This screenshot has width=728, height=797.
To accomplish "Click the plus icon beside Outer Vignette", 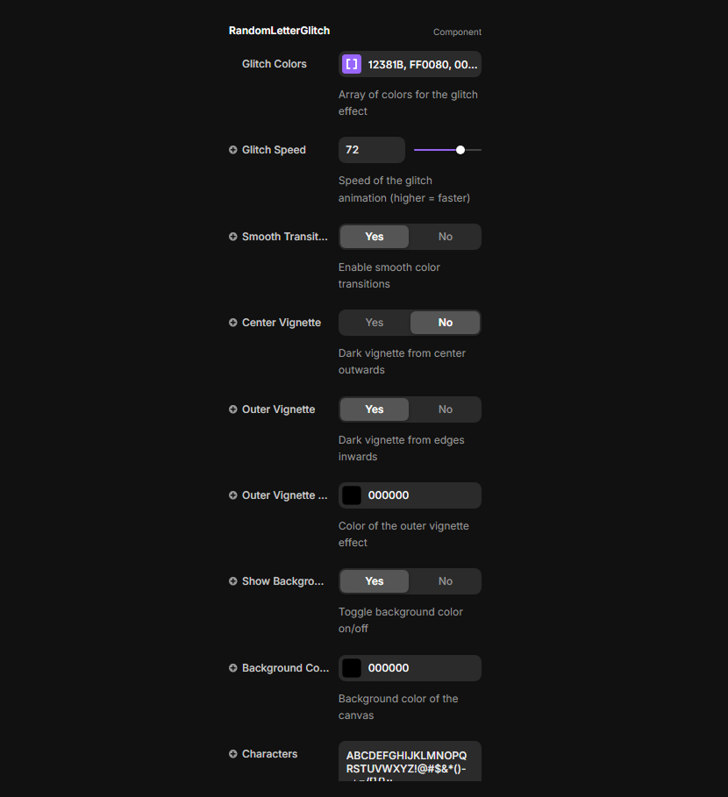I will coord(233,409).
